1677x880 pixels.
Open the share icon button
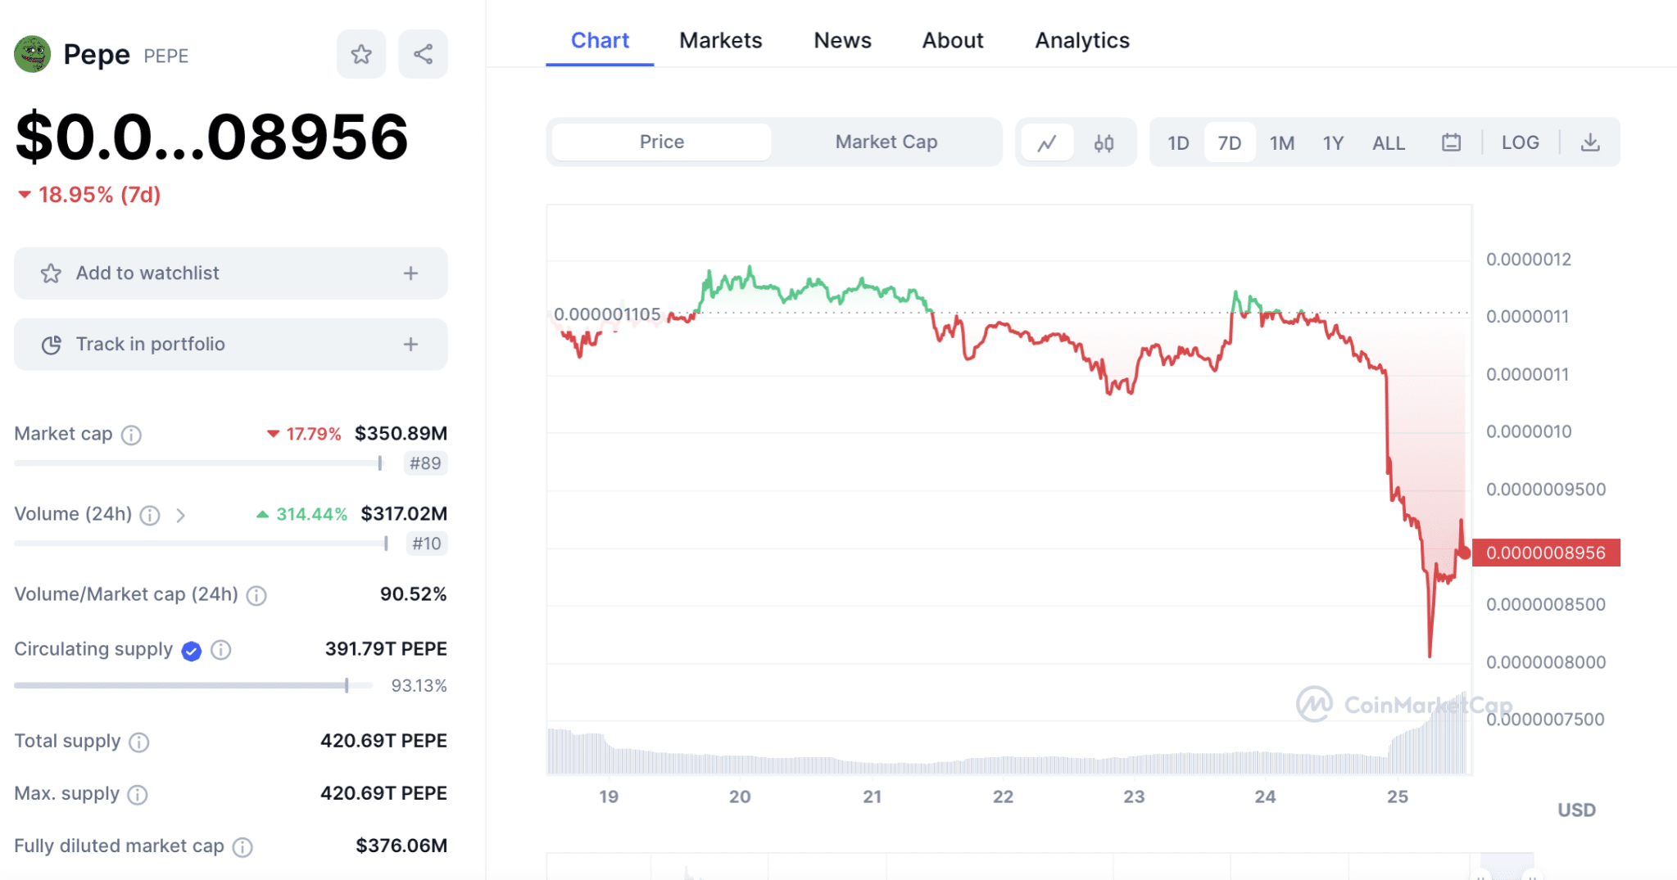pyautogui.click(x=423, y=54)
